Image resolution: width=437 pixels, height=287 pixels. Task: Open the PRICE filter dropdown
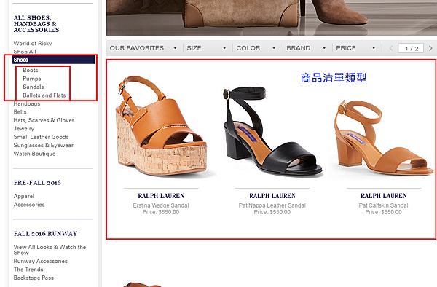(x=355, y=48)
